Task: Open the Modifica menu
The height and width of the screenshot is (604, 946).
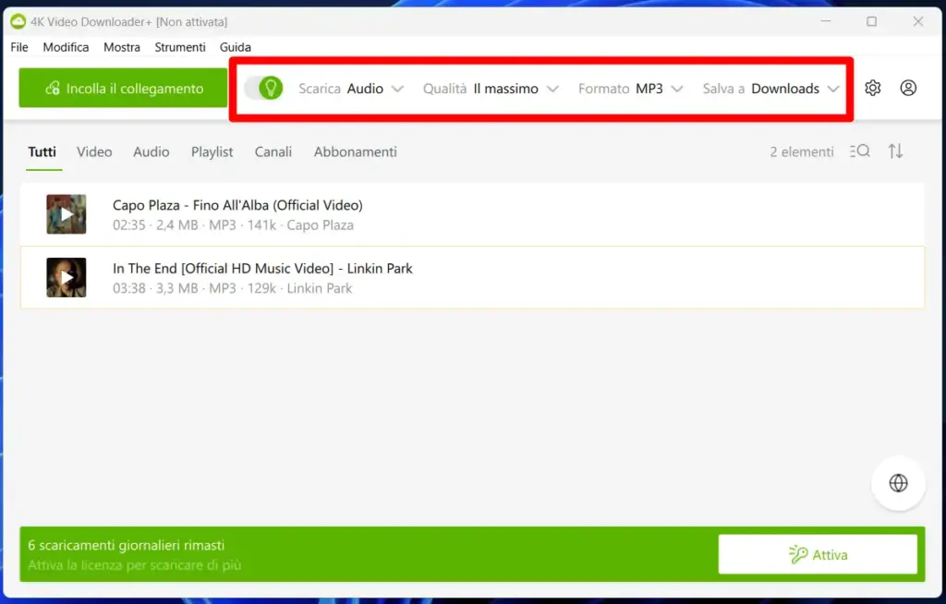Action: click(66, 47)
